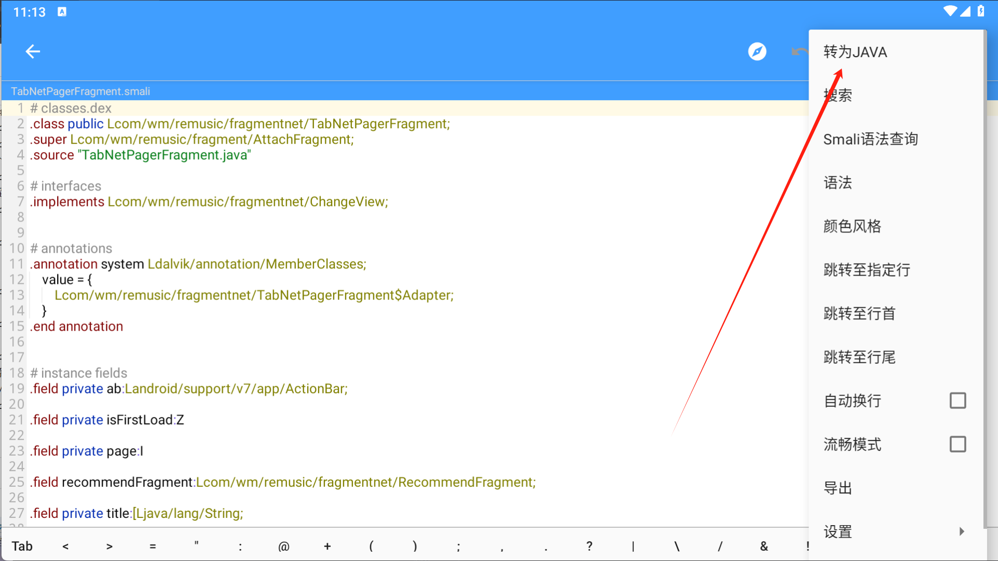998x561 pixels.
Task: Insert the ampersand symbol key
Action: click(763, 546)
